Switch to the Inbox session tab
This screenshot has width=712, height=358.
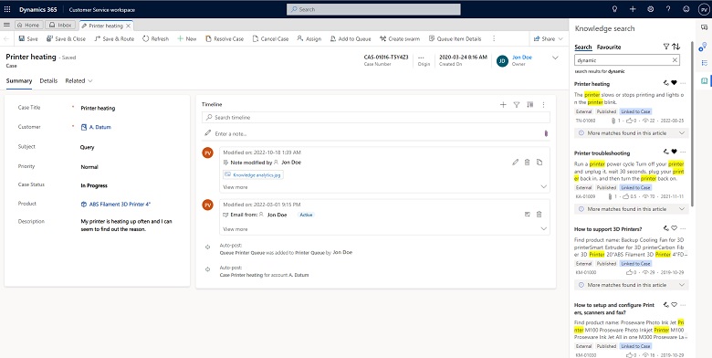(x=61, y=26)
